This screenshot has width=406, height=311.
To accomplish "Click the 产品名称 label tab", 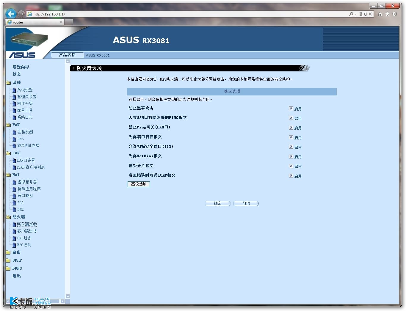I will (67, 55).
